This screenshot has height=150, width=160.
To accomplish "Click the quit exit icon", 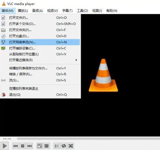I will (x=4, y=95).
